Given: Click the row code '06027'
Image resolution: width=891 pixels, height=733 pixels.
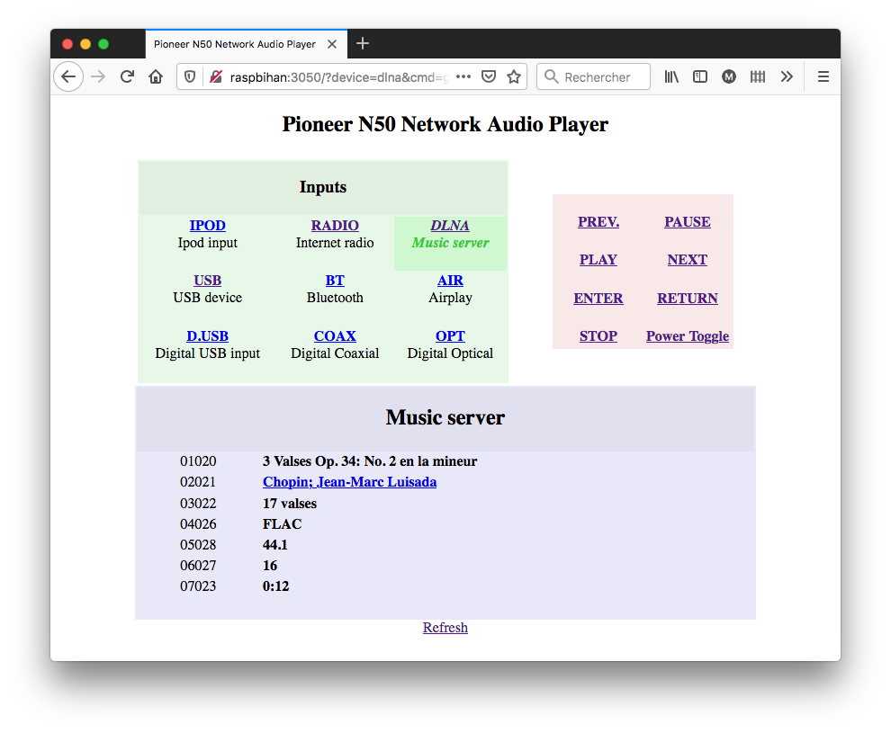Looking at the screenshot, I should click(198, 566).
